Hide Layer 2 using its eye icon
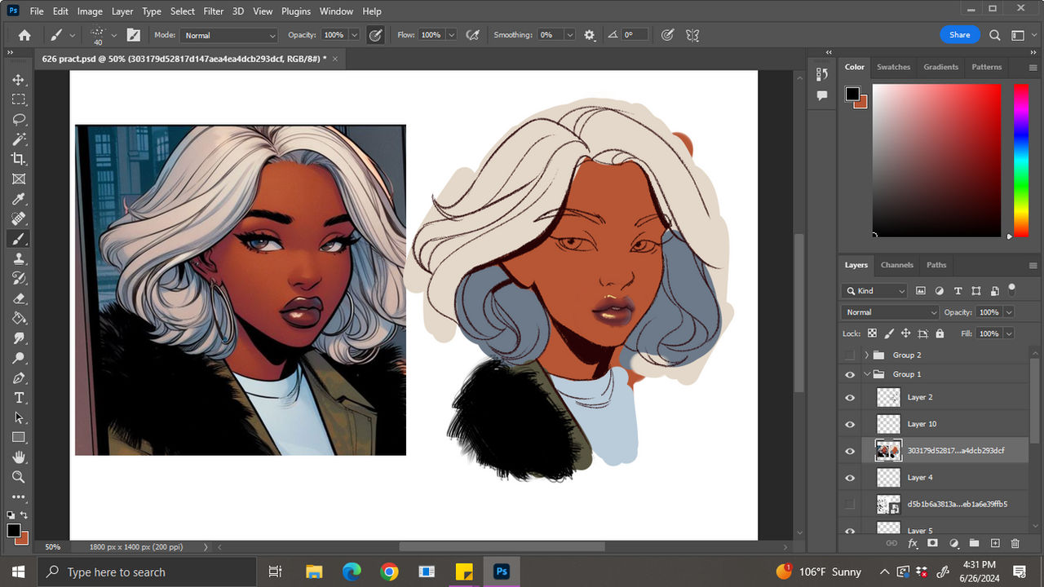This screenshot has height=587, width=1044. click(850, 397)
